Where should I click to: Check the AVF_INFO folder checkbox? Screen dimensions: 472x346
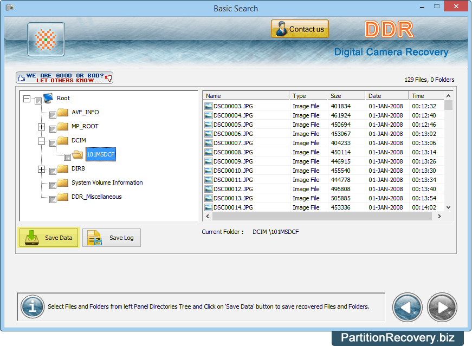pyautogui.click(x=53, y=115)
